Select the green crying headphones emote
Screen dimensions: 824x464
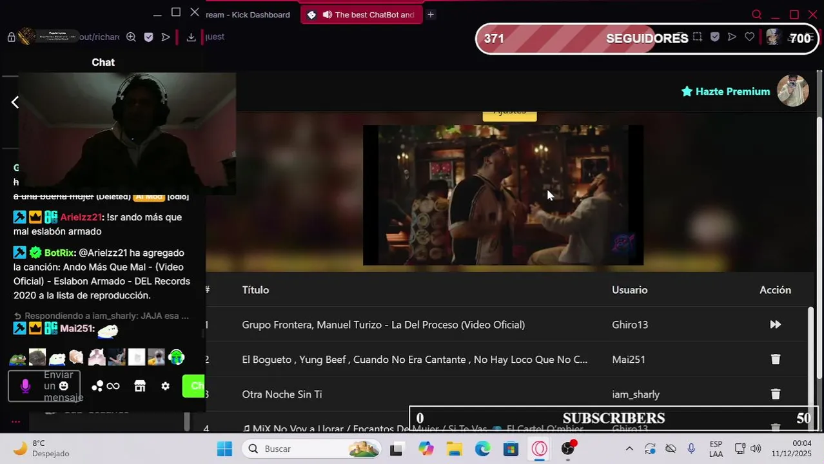176,357
